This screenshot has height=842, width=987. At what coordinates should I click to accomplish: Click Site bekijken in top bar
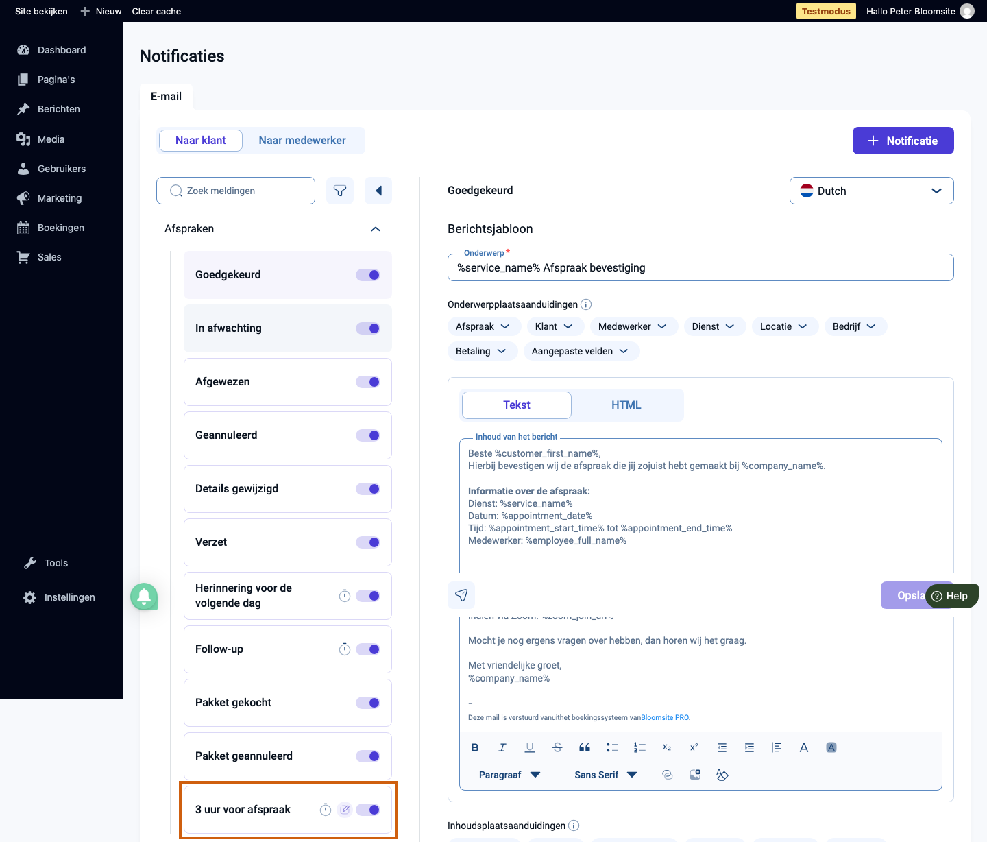coord(41,11)
